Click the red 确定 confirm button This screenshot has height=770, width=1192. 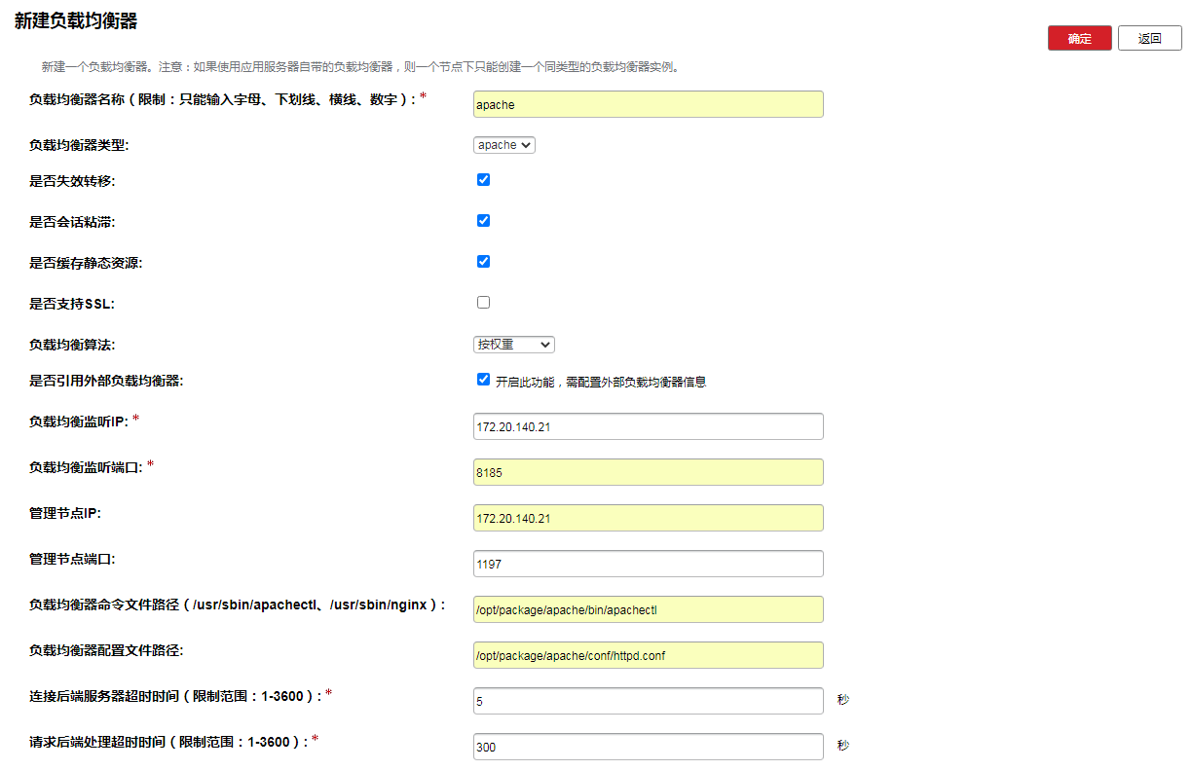[x=1079, y=38]
